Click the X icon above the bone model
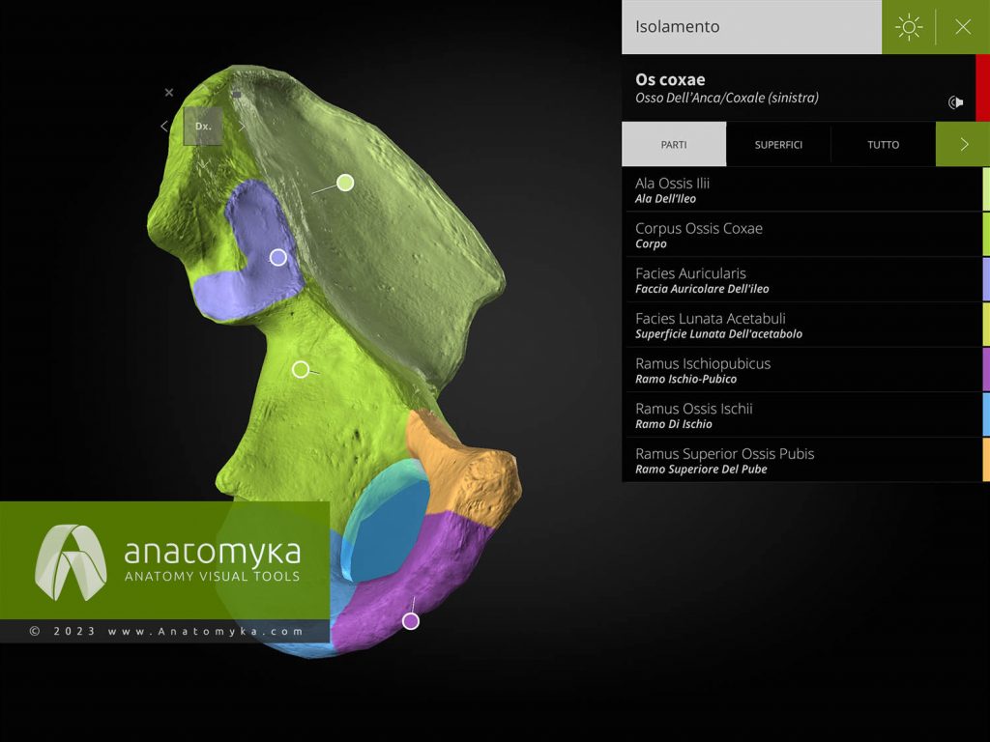 coord(169,92)
